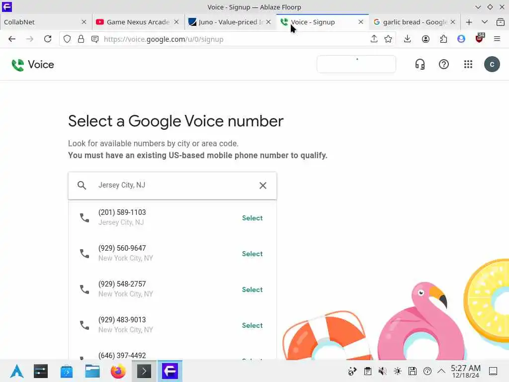The image size is (509, 382).
Task: Open the Floorp window menu icon in the title bar
Action: click(x=7, y=7)
